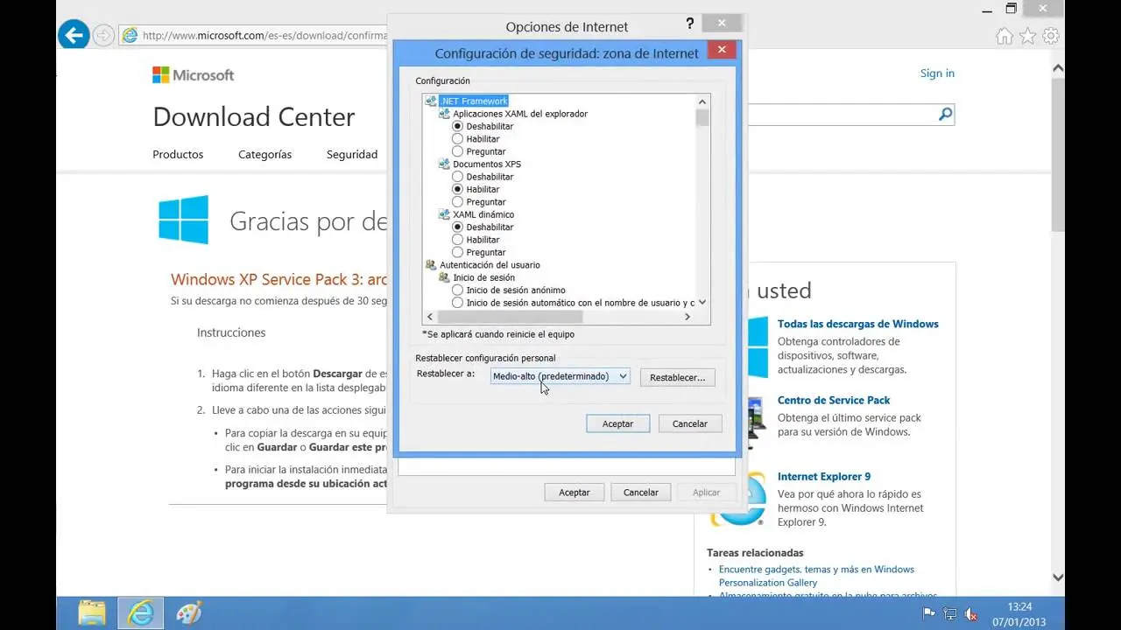Open Favorites with the star icon
This screenshot has height=630, width=1121.
[1028, 36]
